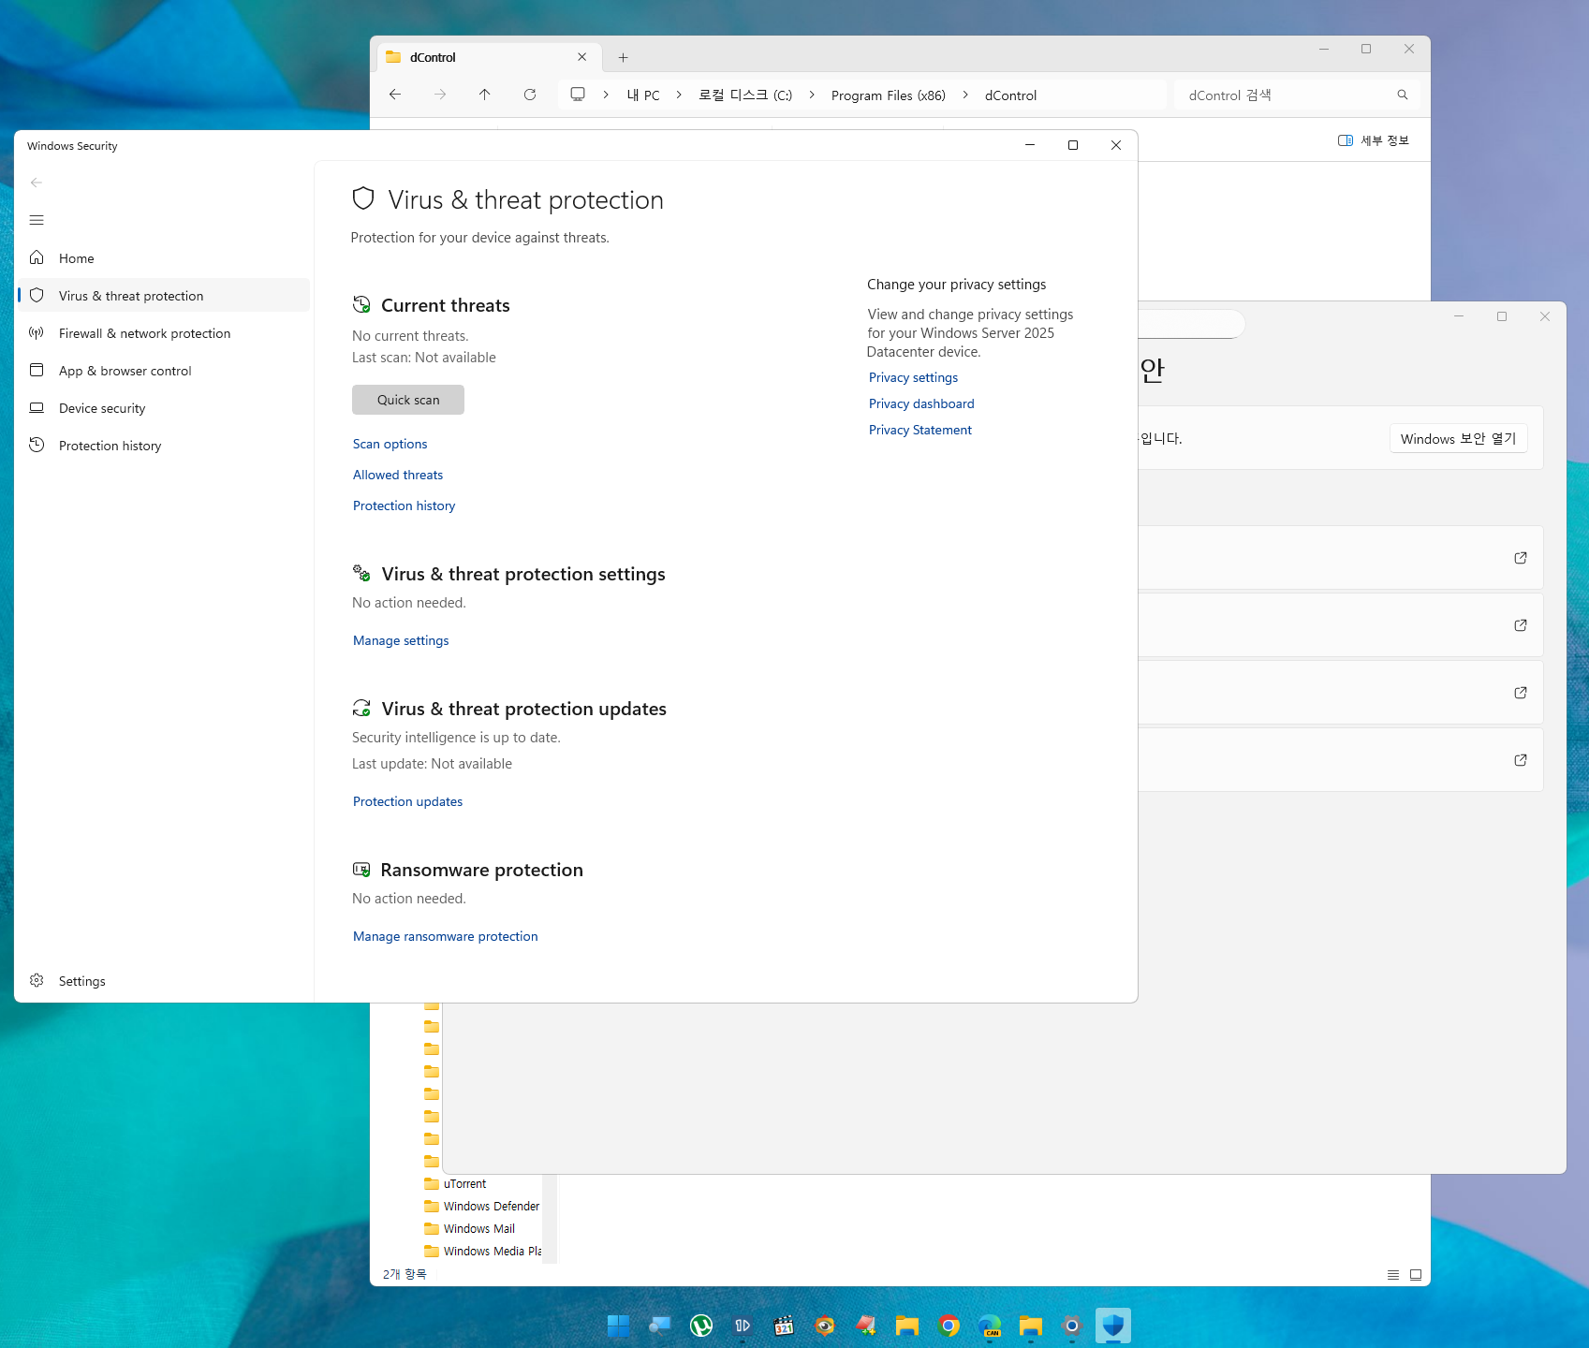Select Windows Mail folder in tree
The height and width of the screenshot is (1348, 1589).
point(470,1228)
